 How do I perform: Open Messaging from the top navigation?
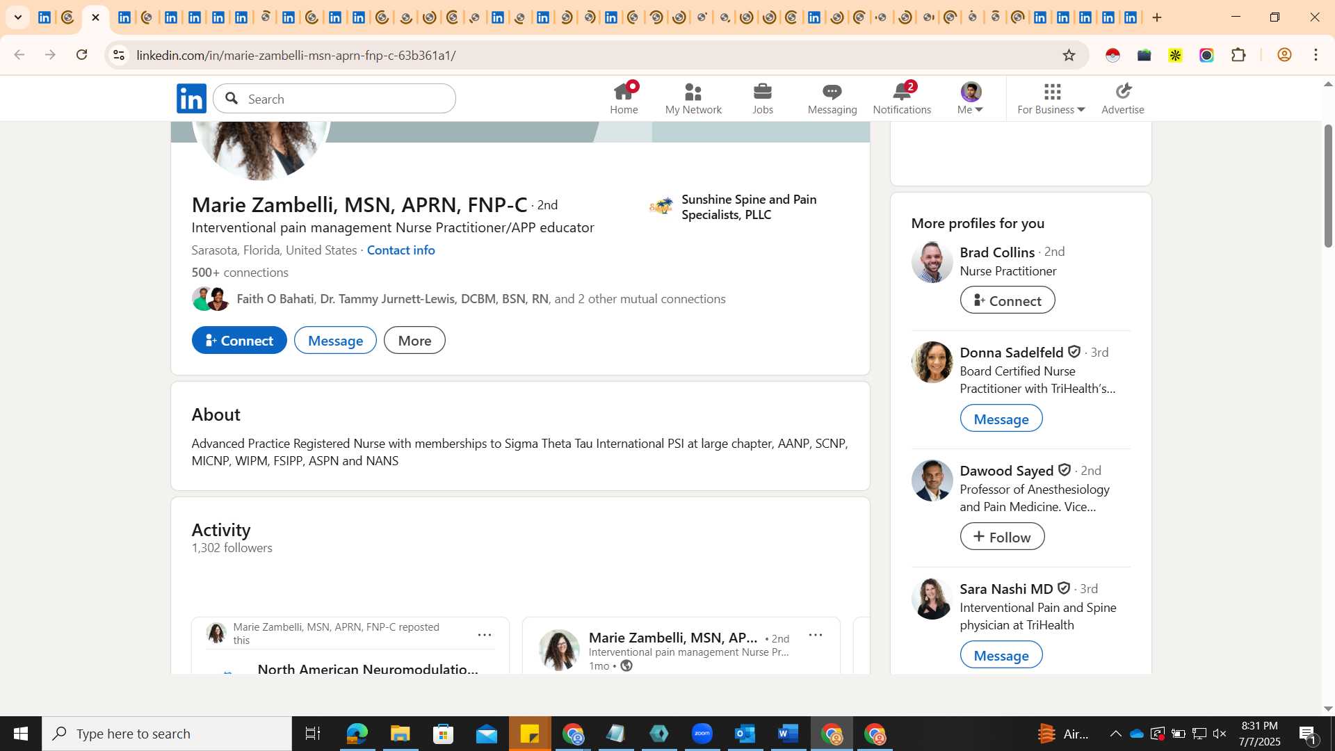click(832, 98)
